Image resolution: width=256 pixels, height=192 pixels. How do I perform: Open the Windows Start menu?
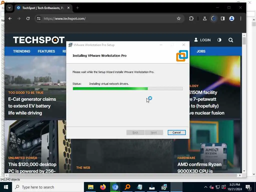6,187
